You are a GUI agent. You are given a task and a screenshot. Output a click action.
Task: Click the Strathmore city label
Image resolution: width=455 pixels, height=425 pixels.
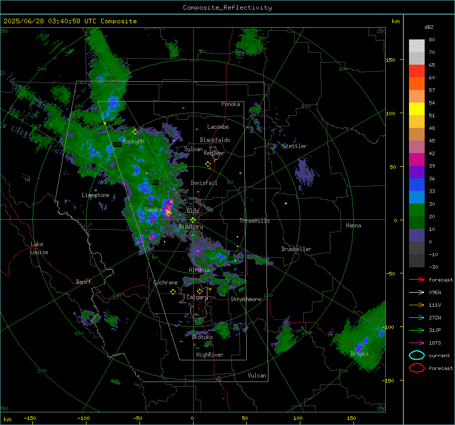point(246,299)
